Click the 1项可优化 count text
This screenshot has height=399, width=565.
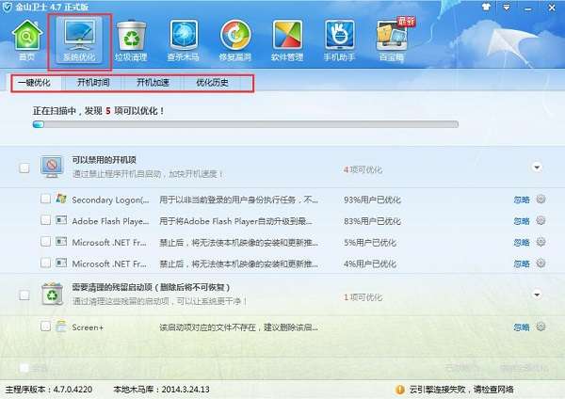(363, 297)
